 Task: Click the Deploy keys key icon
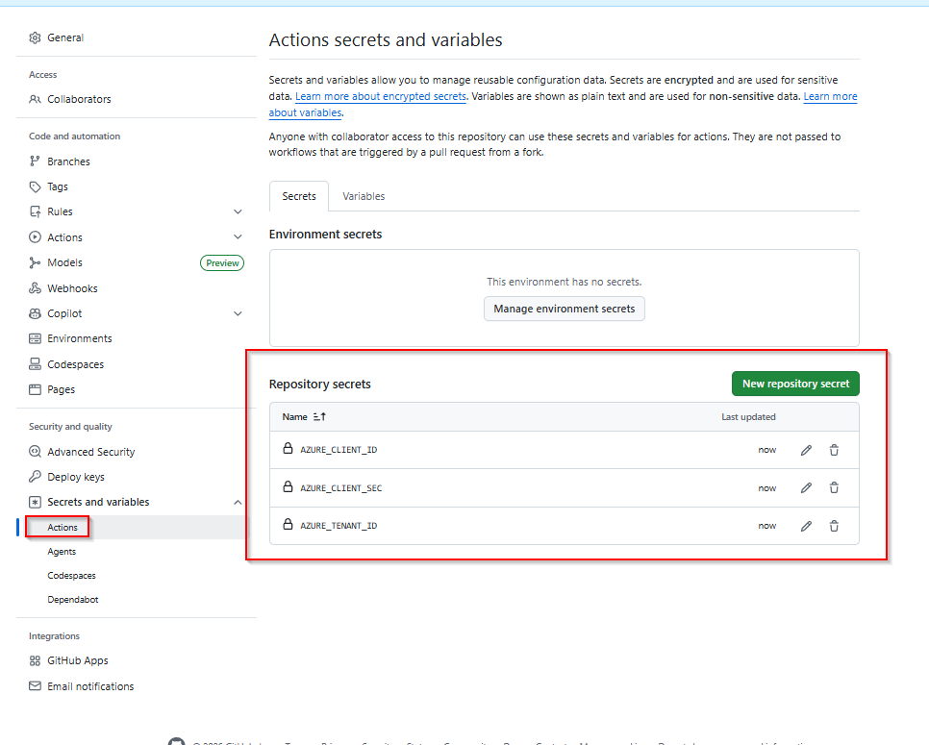coord(35,477)
